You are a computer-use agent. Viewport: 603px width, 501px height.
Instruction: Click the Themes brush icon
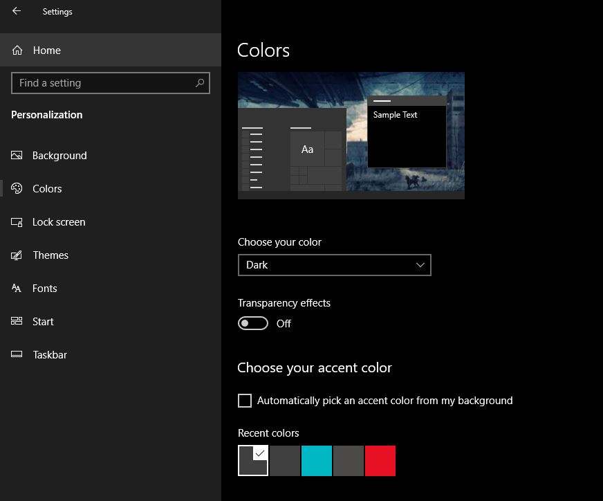(17, 255)
